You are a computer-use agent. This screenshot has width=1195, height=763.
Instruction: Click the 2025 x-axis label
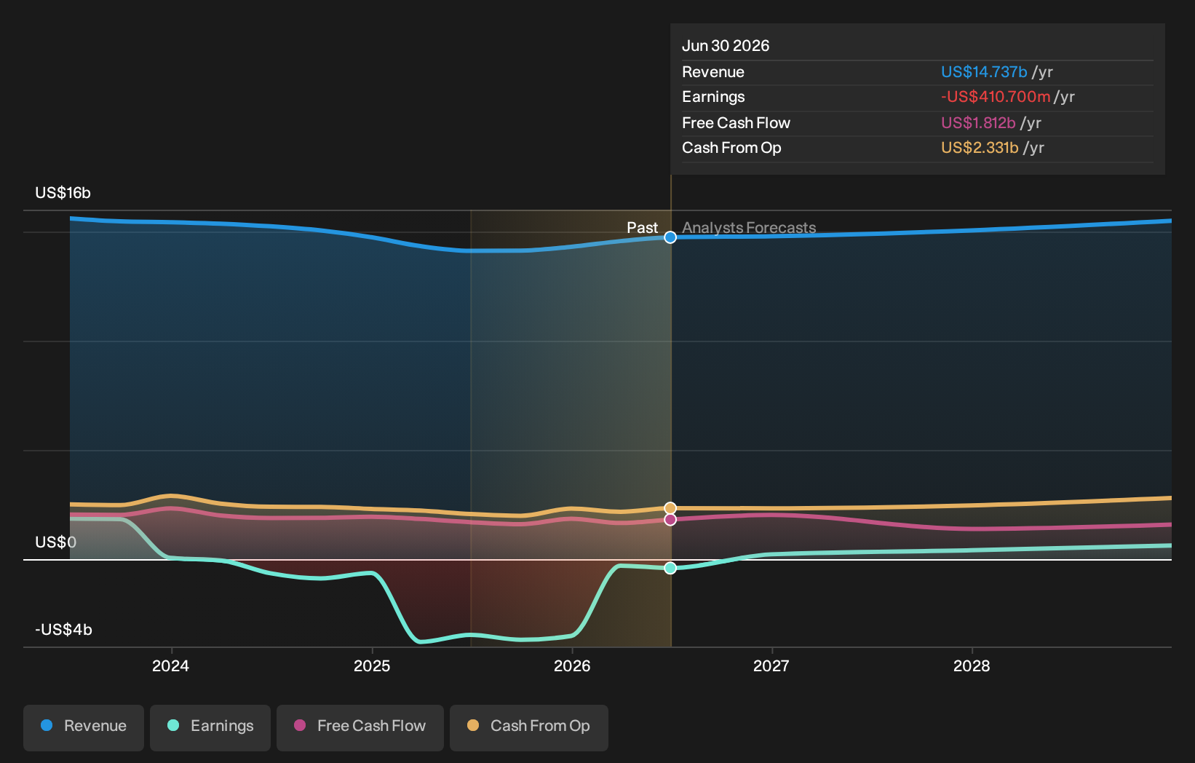(372, 666)
